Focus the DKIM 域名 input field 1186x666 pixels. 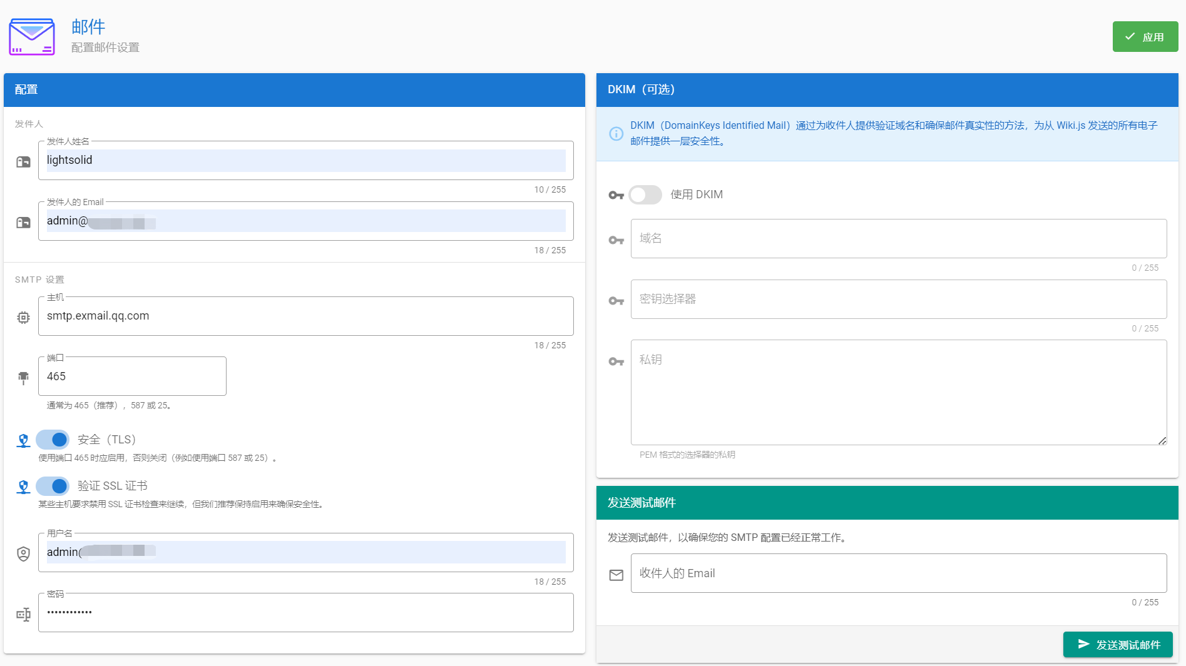899,238
